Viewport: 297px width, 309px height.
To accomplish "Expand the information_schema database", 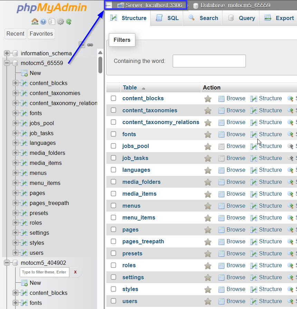I will pyautogui.click(x=7, y=53).
